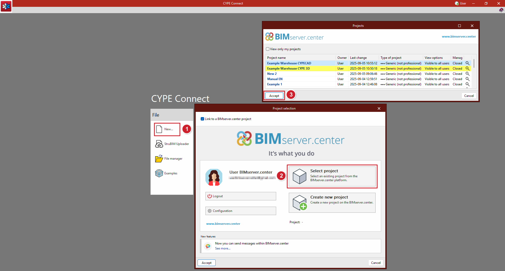Open the Examples icon
Viewport: 505px width, 271px height.
(x=159, y=173)
